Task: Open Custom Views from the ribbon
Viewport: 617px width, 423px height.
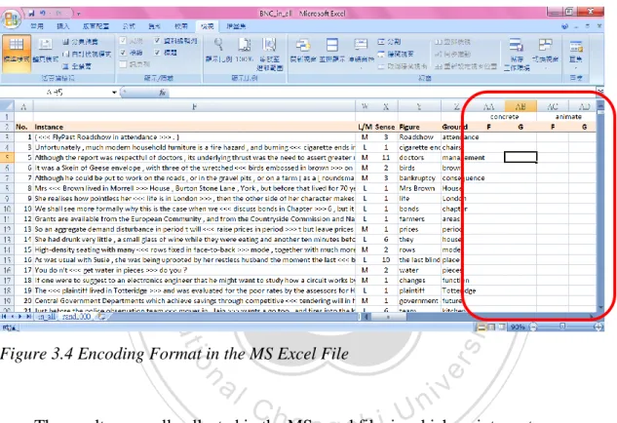Action: click(x=87, y=54)
